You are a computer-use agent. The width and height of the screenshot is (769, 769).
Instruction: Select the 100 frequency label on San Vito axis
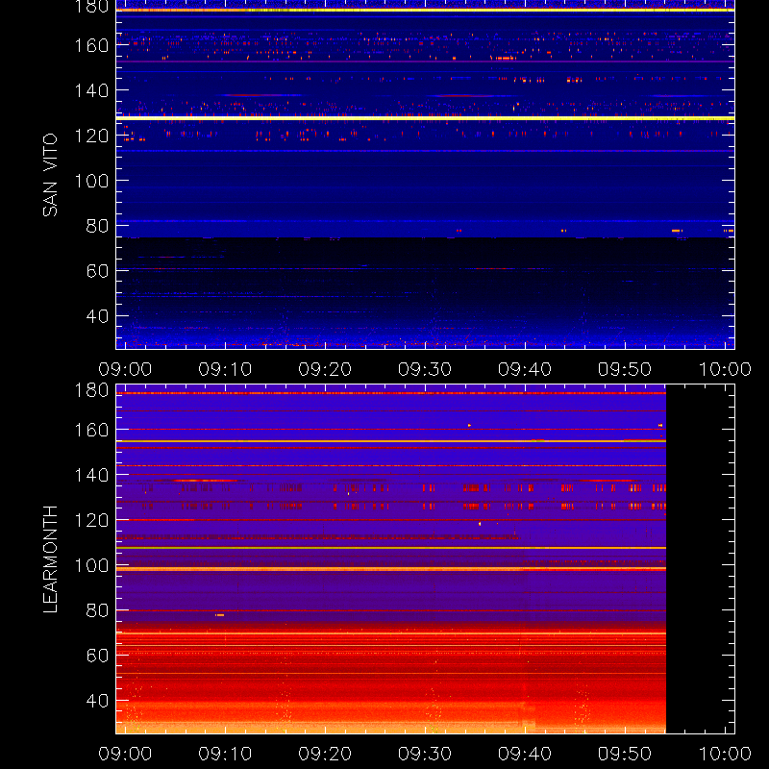pyautogui.click(x=91, y=181)
